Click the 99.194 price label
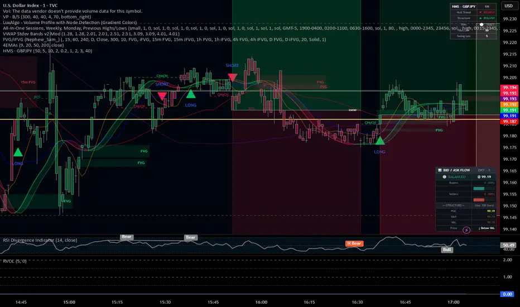Screen dimensions: 520x307 click(509, 88)
